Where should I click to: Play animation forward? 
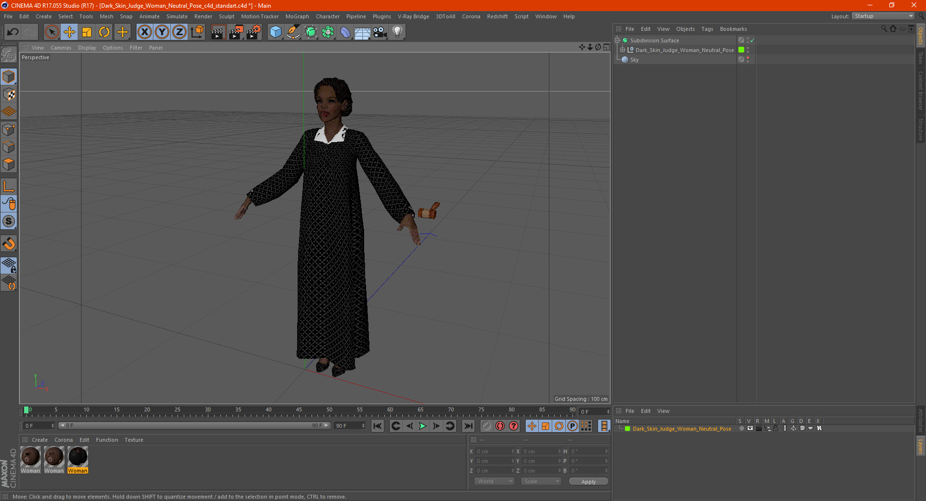point(422,426)
